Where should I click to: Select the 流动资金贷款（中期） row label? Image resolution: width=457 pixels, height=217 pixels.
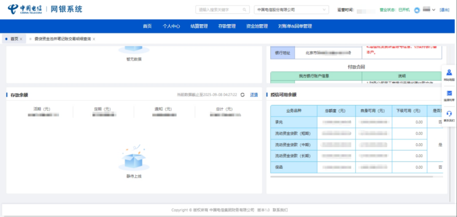(x=294, y=144)
